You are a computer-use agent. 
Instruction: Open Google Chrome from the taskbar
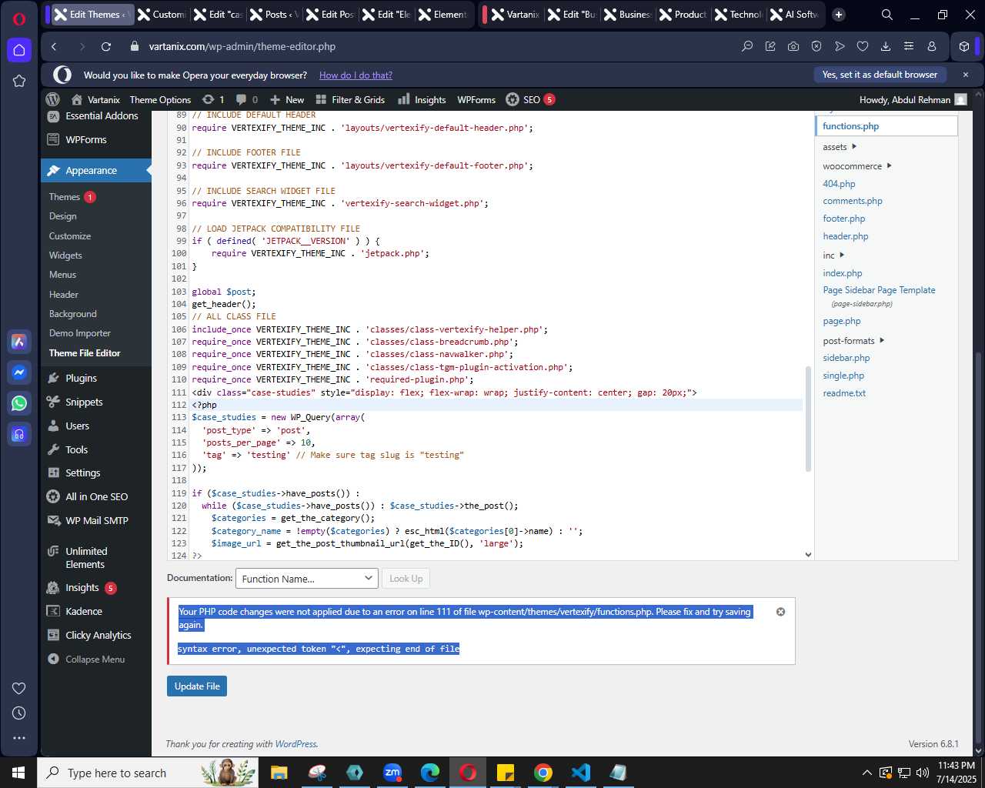[x=543, y=773]
